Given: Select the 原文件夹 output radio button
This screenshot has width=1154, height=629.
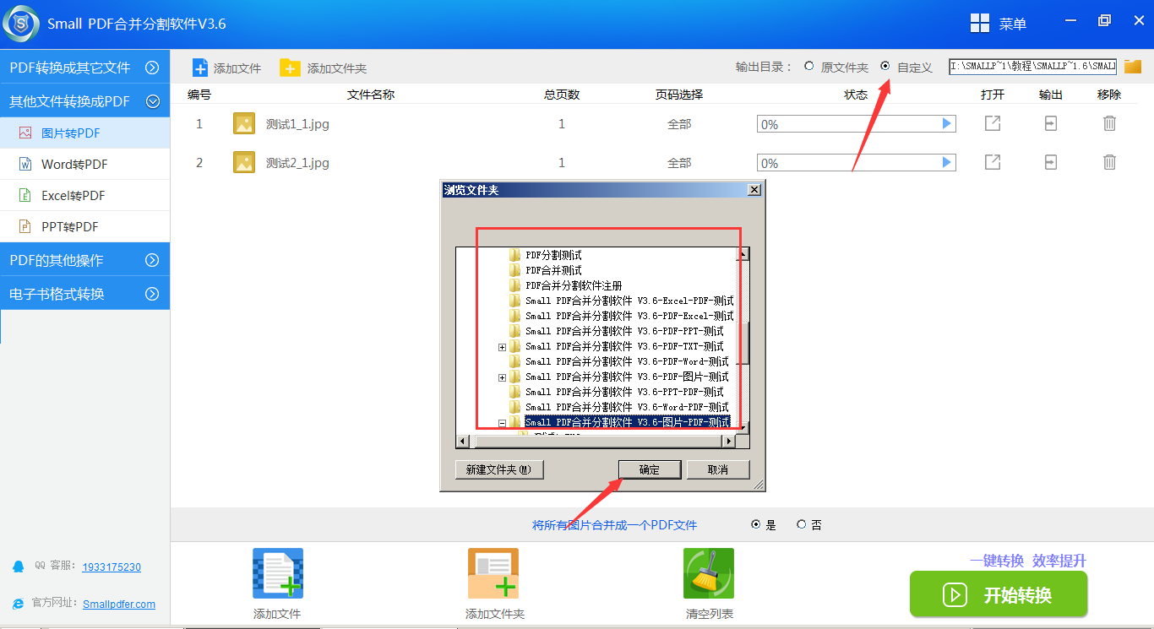Looking at the screenshot, I should point(809,66).
